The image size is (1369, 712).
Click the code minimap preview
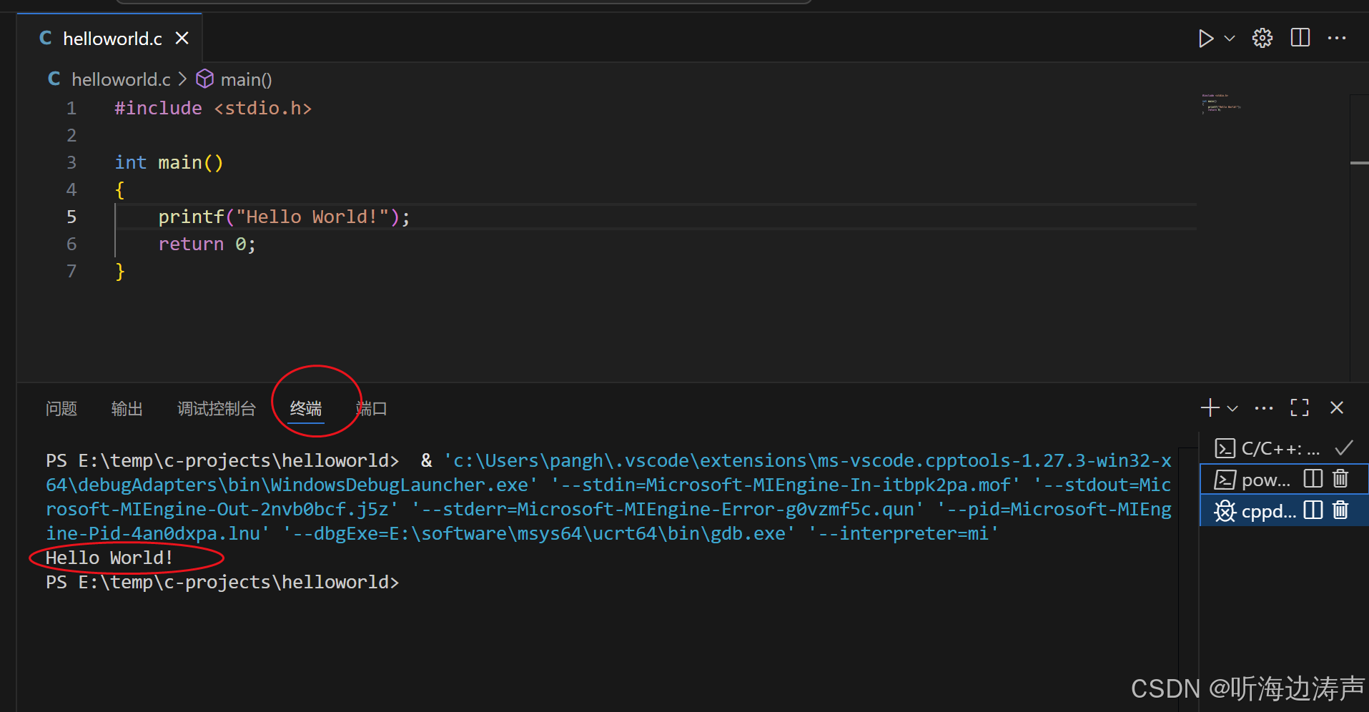1221,104
